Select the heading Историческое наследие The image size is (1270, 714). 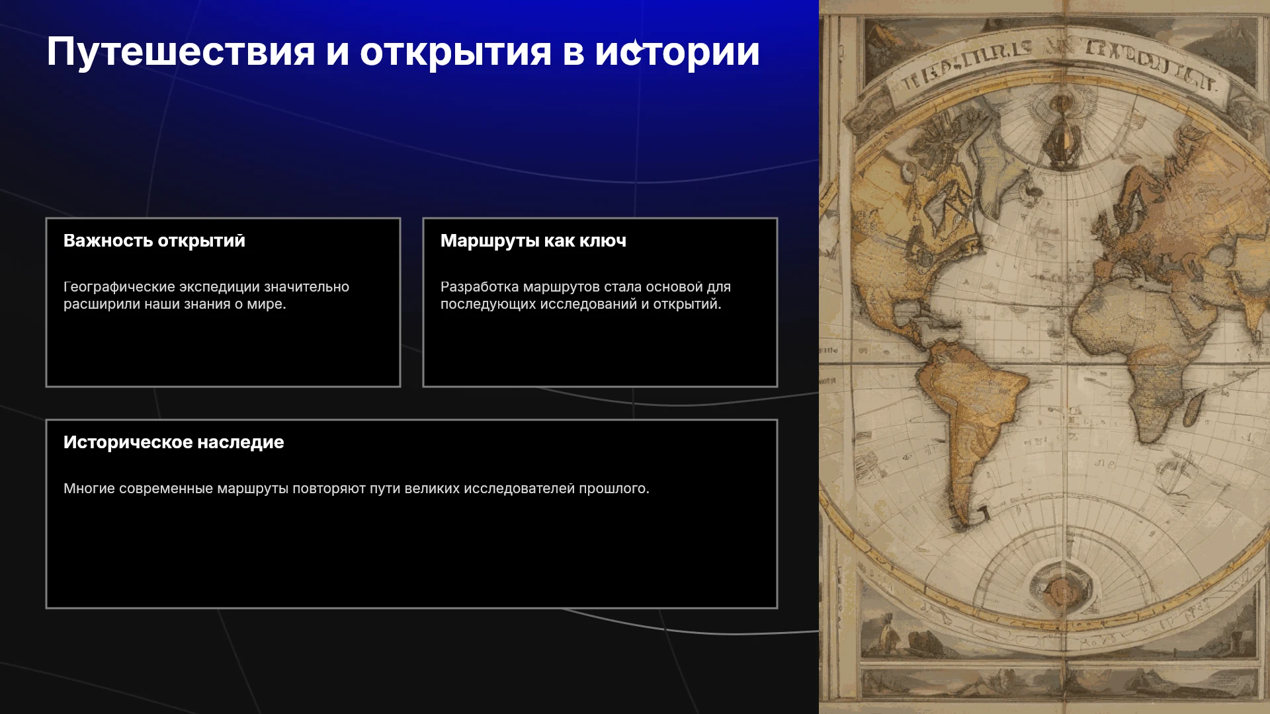(173, 442)
